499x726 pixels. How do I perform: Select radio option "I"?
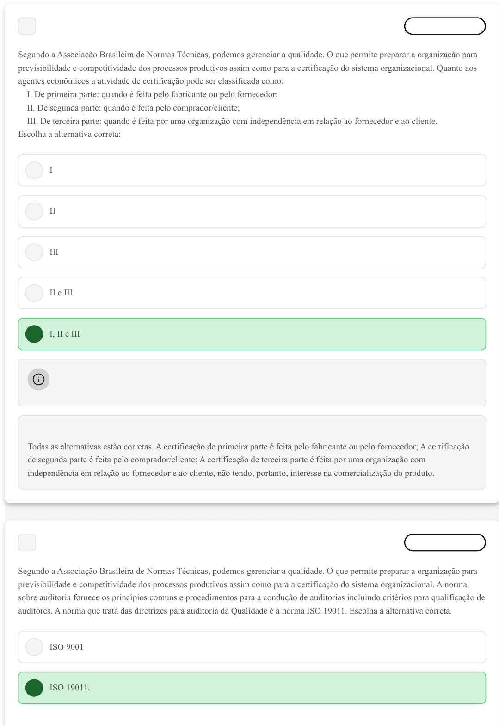(34, 170)
